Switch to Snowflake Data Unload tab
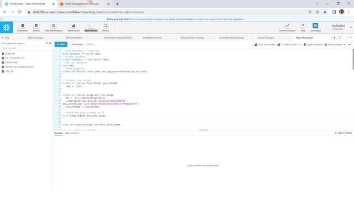The image size is (354, 199). pyautogui.click(x=231, y=38)
